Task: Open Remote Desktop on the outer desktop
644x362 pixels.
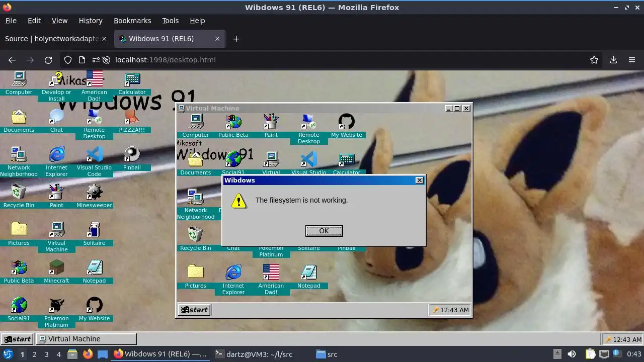Action: pyautogui.click(x=94, y=124)
